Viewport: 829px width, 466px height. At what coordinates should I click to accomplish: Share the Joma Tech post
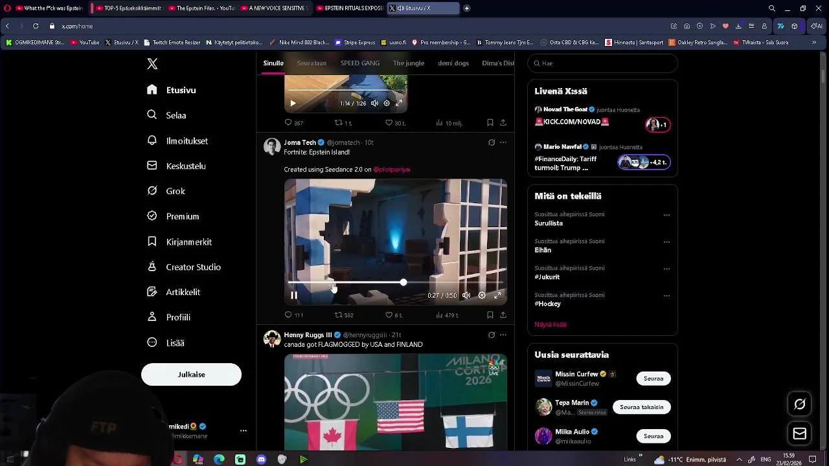tap(503, 315)
